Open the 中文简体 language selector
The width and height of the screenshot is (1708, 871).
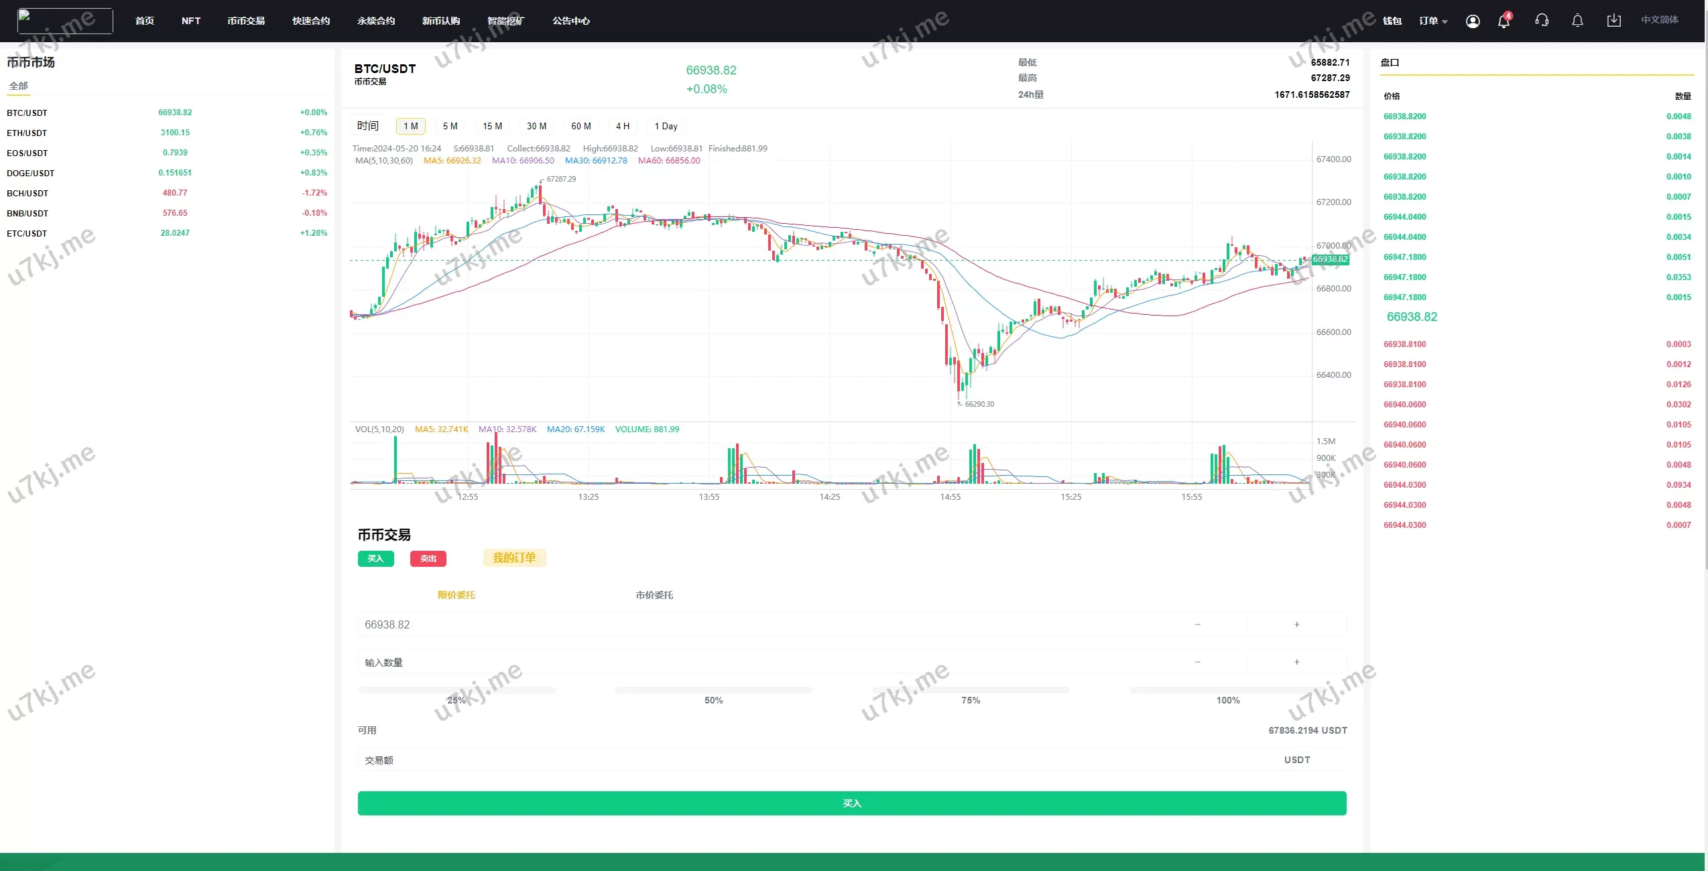[x=1659, y=20]
